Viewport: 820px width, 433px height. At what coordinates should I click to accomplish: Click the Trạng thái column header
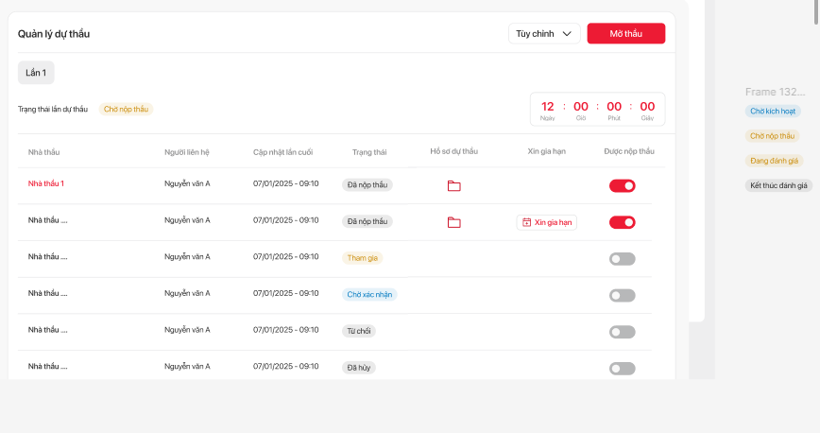pyautogui.click(x=369, y=151)
